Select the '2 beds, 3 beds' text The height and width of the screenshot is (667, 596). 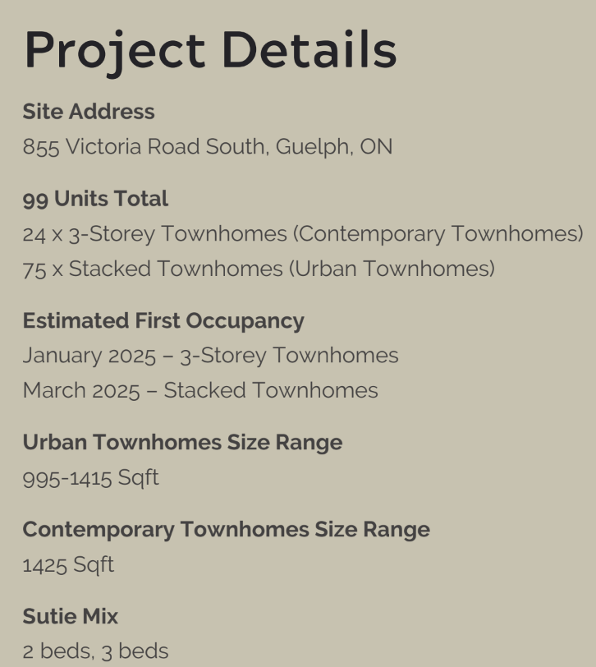pos(95,651)
